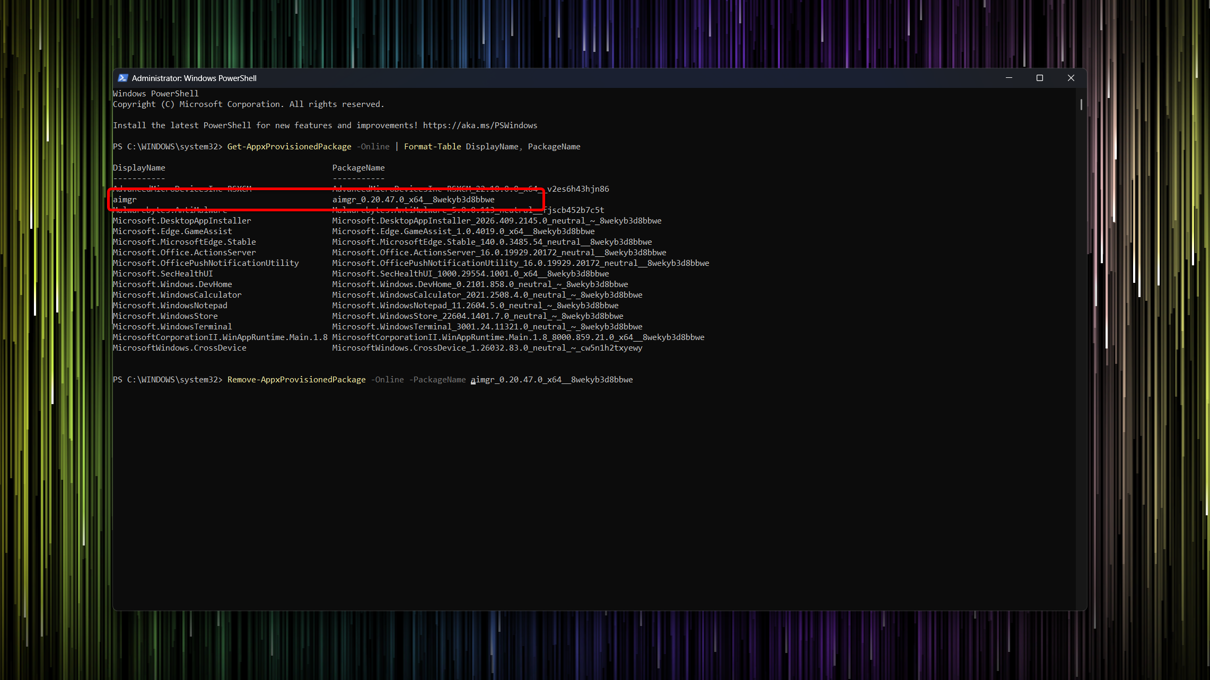Click the WindowsNotepad_11.2604.5.0 package name
The image size is (1210, 680).
476,306
